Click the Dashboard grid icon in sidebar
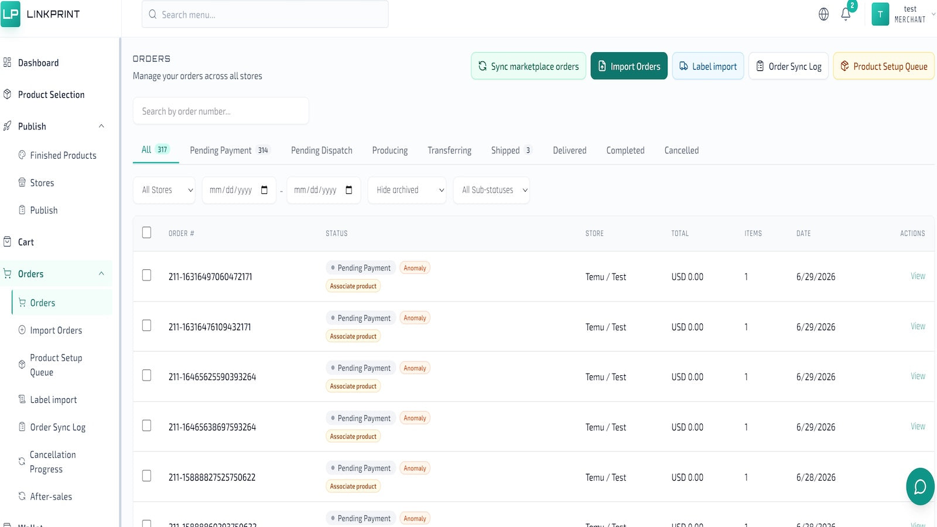 [x=7, y=63]
